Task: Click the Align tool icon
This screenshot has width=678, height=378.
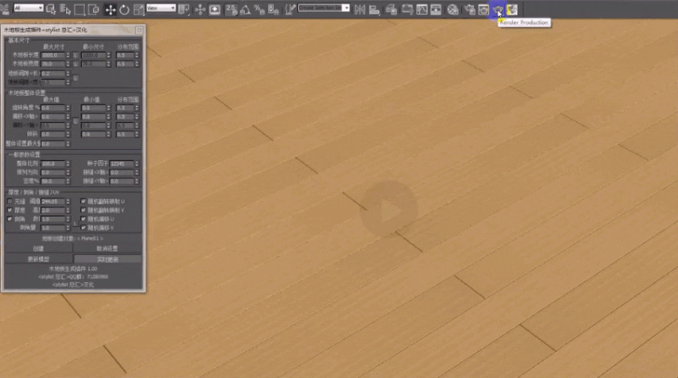Action: 375,9
